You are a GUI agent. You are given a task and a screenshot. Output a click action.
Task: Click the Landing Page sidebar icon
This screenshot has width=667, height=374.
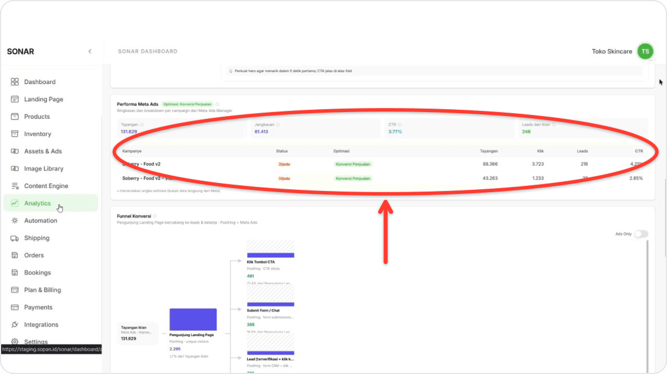(15, 99)
